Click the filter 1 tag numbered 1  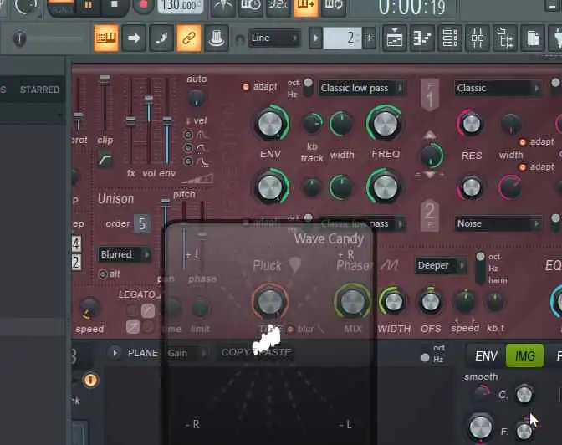coord(430,95)
